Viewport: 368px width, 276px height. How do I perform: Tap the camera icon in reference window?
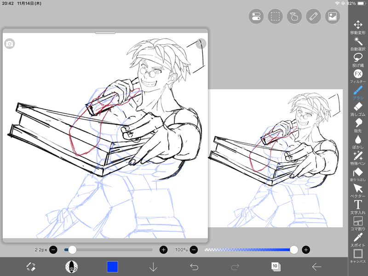(x=10, y=44)
